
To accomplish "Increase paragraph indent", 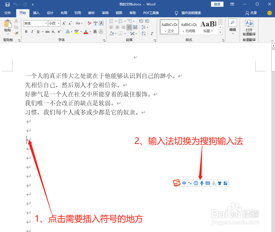I will 147,21.
